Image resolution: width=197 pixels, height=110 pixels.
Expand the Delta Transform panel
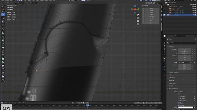(x=174, y=72)
